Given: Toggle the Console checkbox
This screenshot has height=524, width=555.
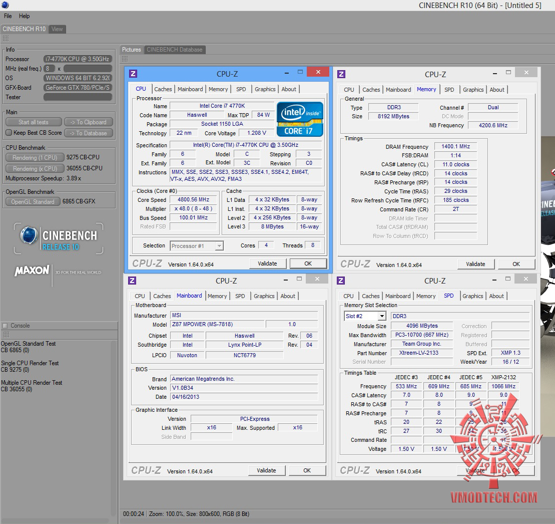Looking at the screenshot, I should click(5, 326).
